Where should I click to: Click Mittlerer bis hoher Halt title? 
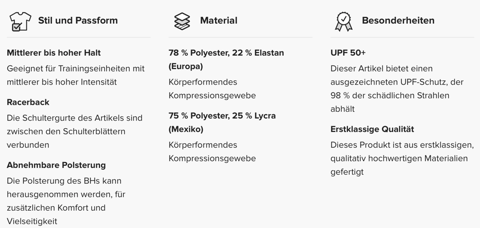[x=54, y=53]
